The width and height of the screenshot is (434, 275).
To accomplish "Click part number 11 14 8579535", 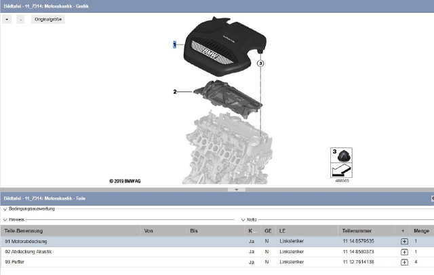I will (359, 241).
